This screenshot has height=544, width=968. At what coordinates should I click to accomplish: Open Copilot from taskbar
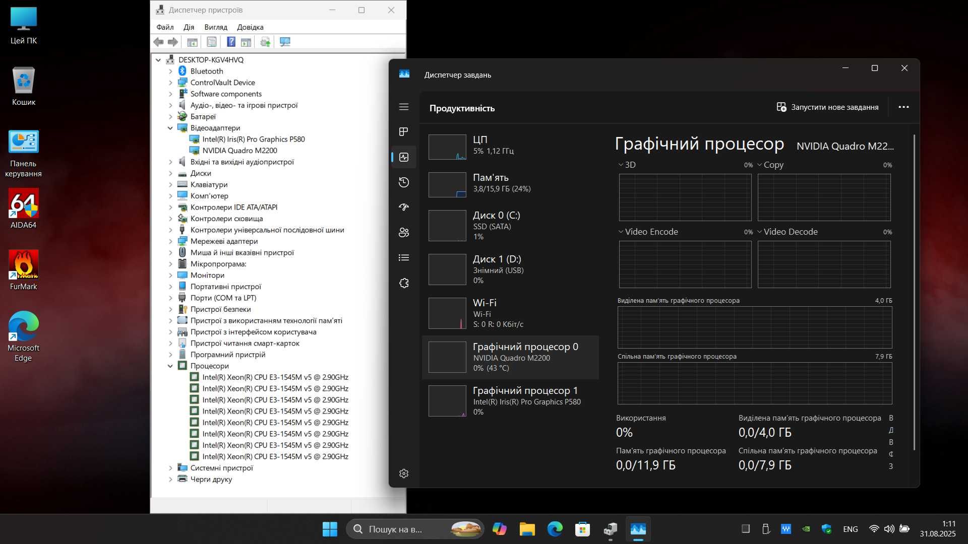point(500,529)
